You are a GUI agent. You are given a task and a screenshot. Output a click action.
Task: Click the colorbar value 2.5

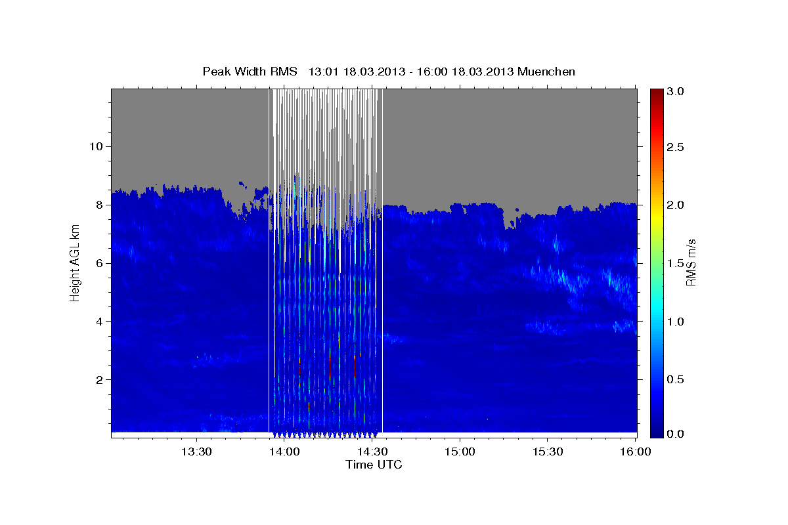675,147
